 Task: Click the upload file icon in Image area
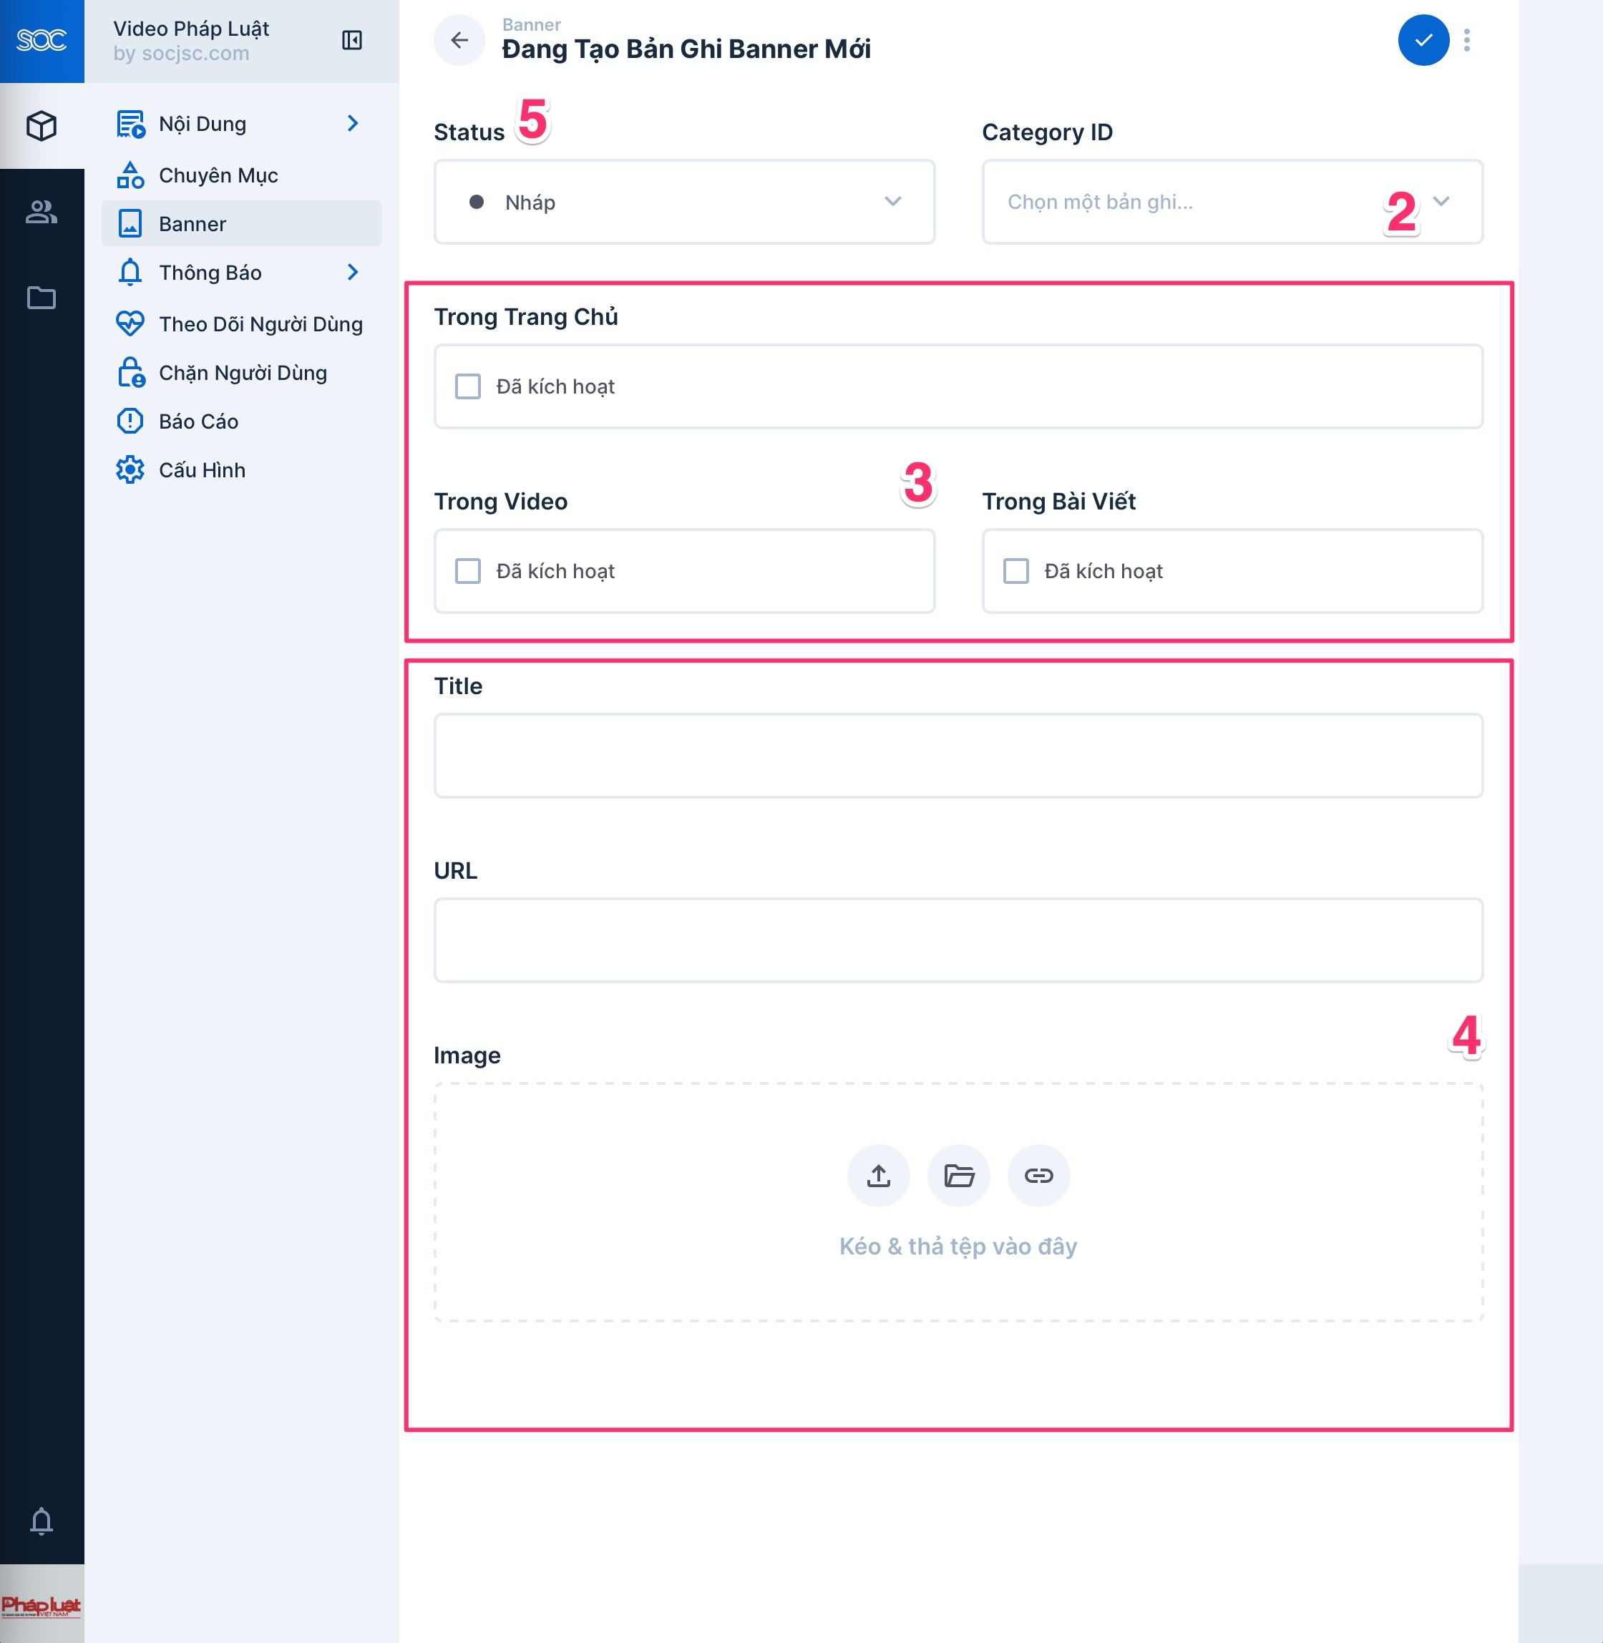878,1175
